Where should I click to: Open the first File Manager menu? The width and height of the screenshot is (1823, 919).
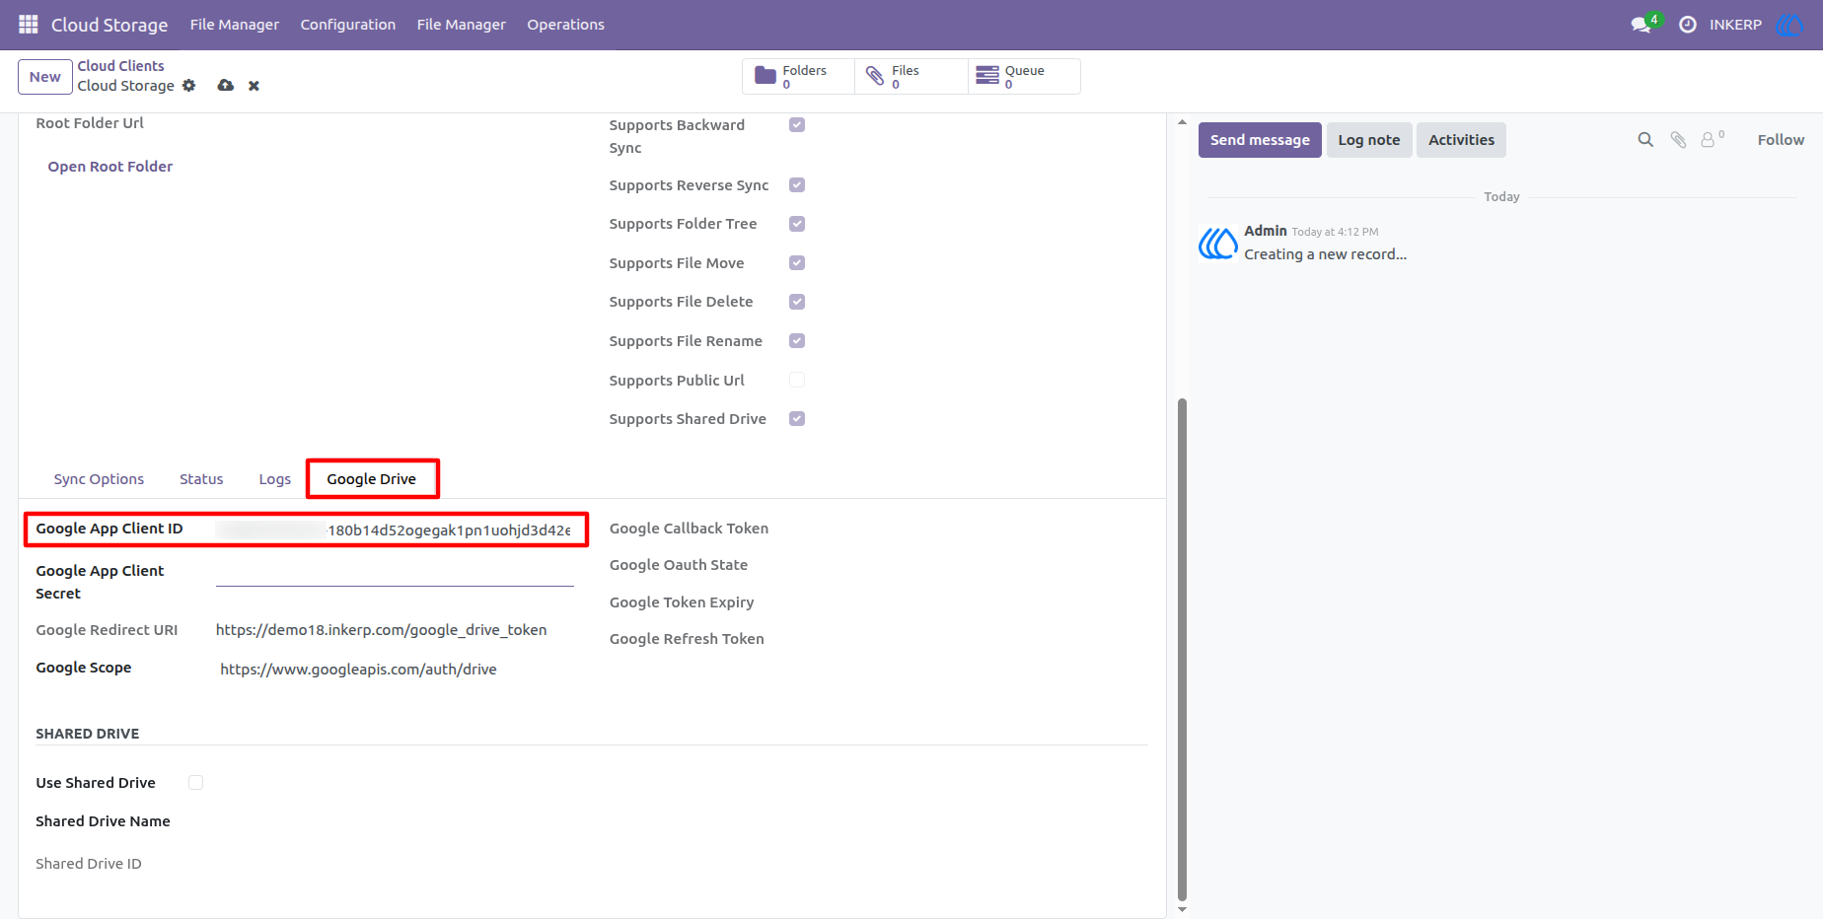click(234, 25)
